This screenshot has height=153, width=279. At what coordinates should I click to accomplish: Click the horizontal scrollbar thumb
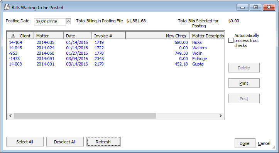[x=85, y=116]
